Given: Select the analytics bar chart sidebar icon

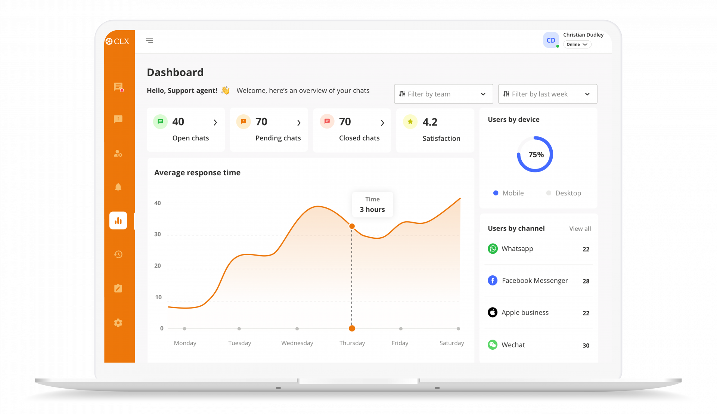Looking at the screenshot, I should (118, 220).
